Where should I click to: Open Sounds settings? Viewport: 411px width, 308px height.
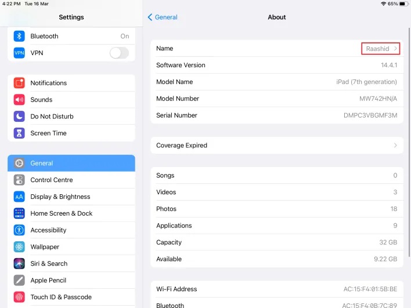(x=71, y=100)
